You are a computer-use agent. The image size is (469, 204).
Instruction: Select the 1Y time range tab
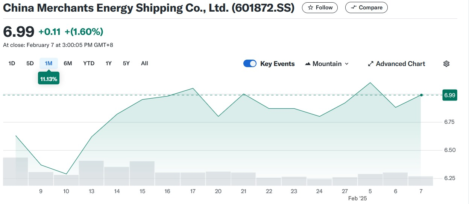click(108, 63)
